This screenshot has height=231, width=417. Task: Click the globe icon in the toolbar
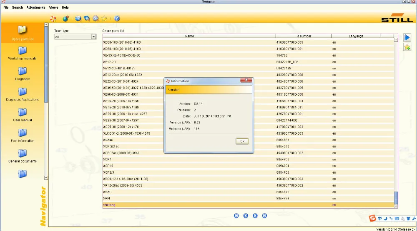pos(65,19)
